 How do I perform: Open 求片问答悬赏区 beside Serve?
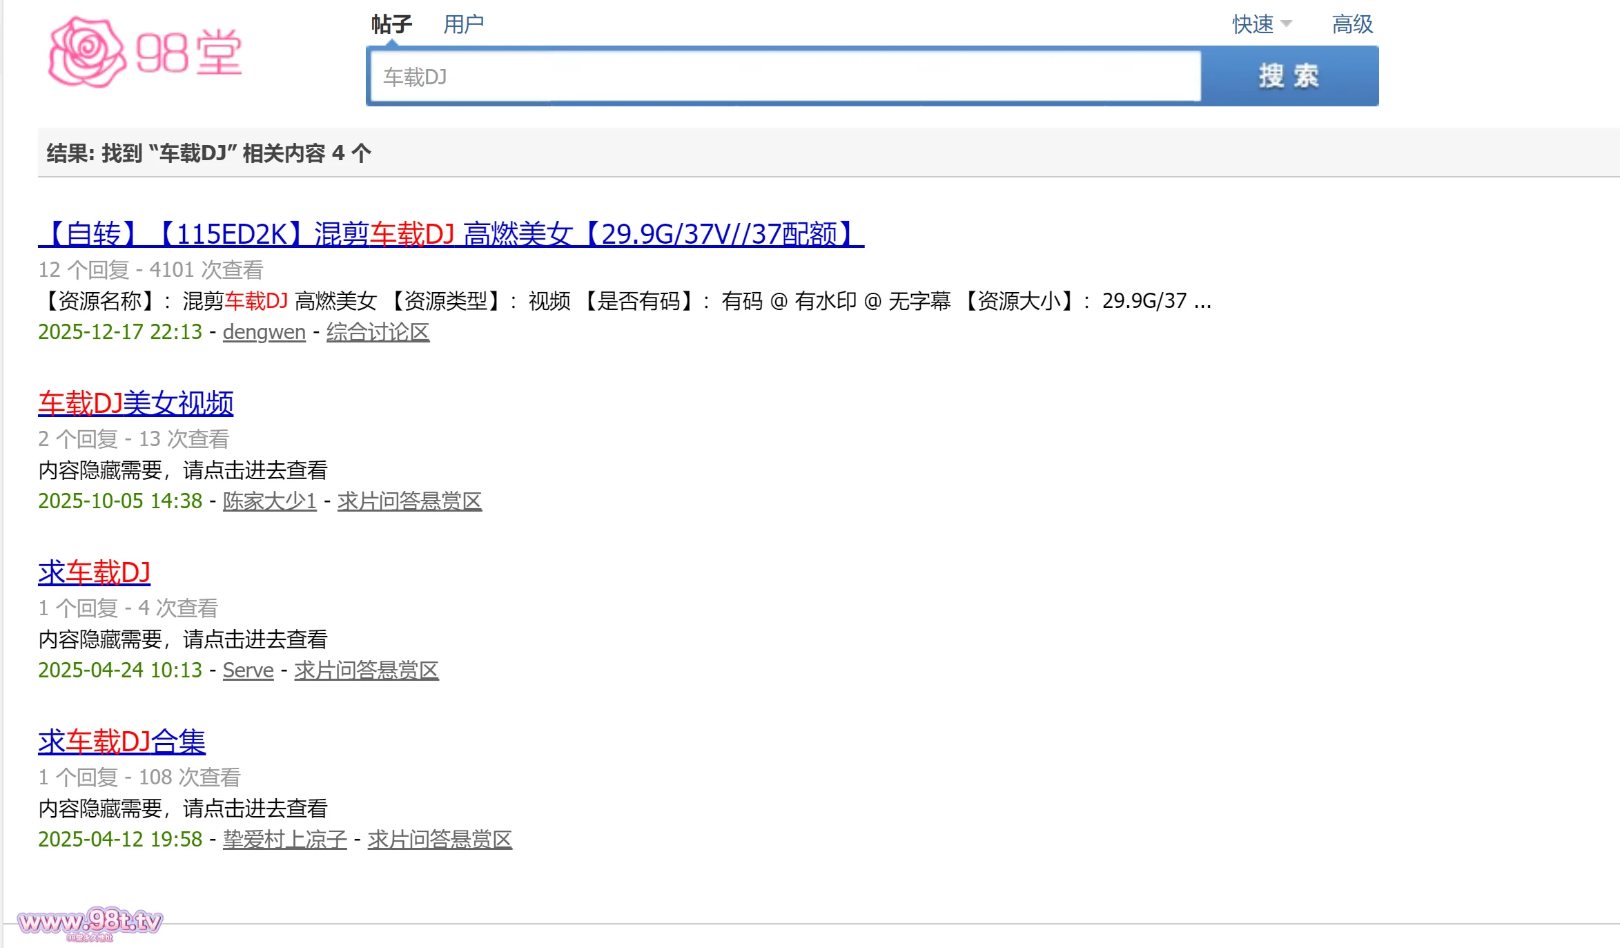367,670
